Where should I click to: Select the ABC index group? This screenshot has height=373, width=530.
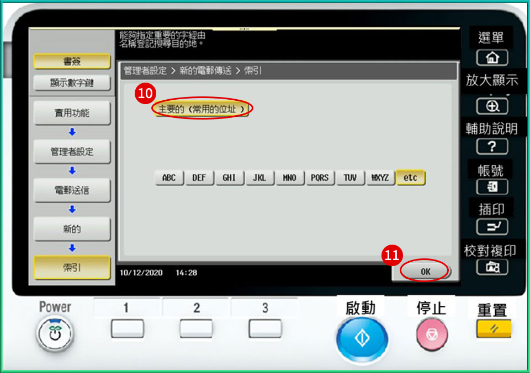pyautogui.click(x=169, y=177)
